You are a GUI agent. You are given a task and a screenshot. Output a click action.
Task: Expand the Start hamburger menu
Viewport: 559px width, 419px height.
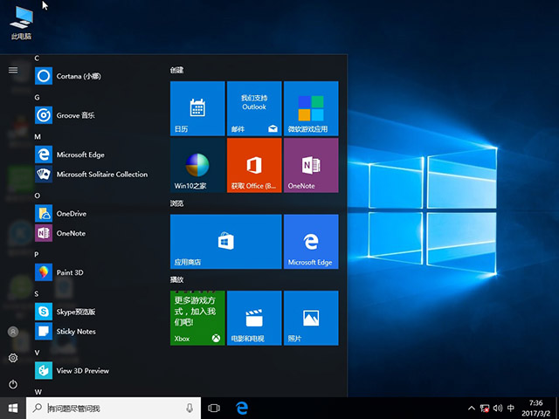click(13, 70)
